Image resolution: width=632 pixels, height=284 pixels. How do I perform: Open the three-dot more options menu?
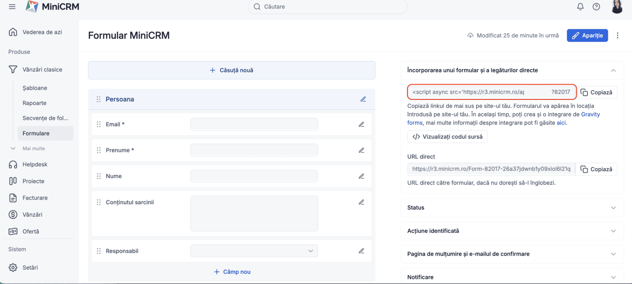pos(618,36)
